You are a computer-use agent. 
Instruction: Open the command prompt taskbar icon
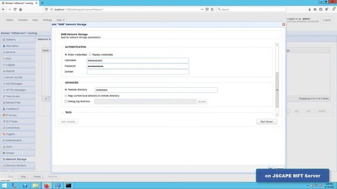tap(68, 185)
